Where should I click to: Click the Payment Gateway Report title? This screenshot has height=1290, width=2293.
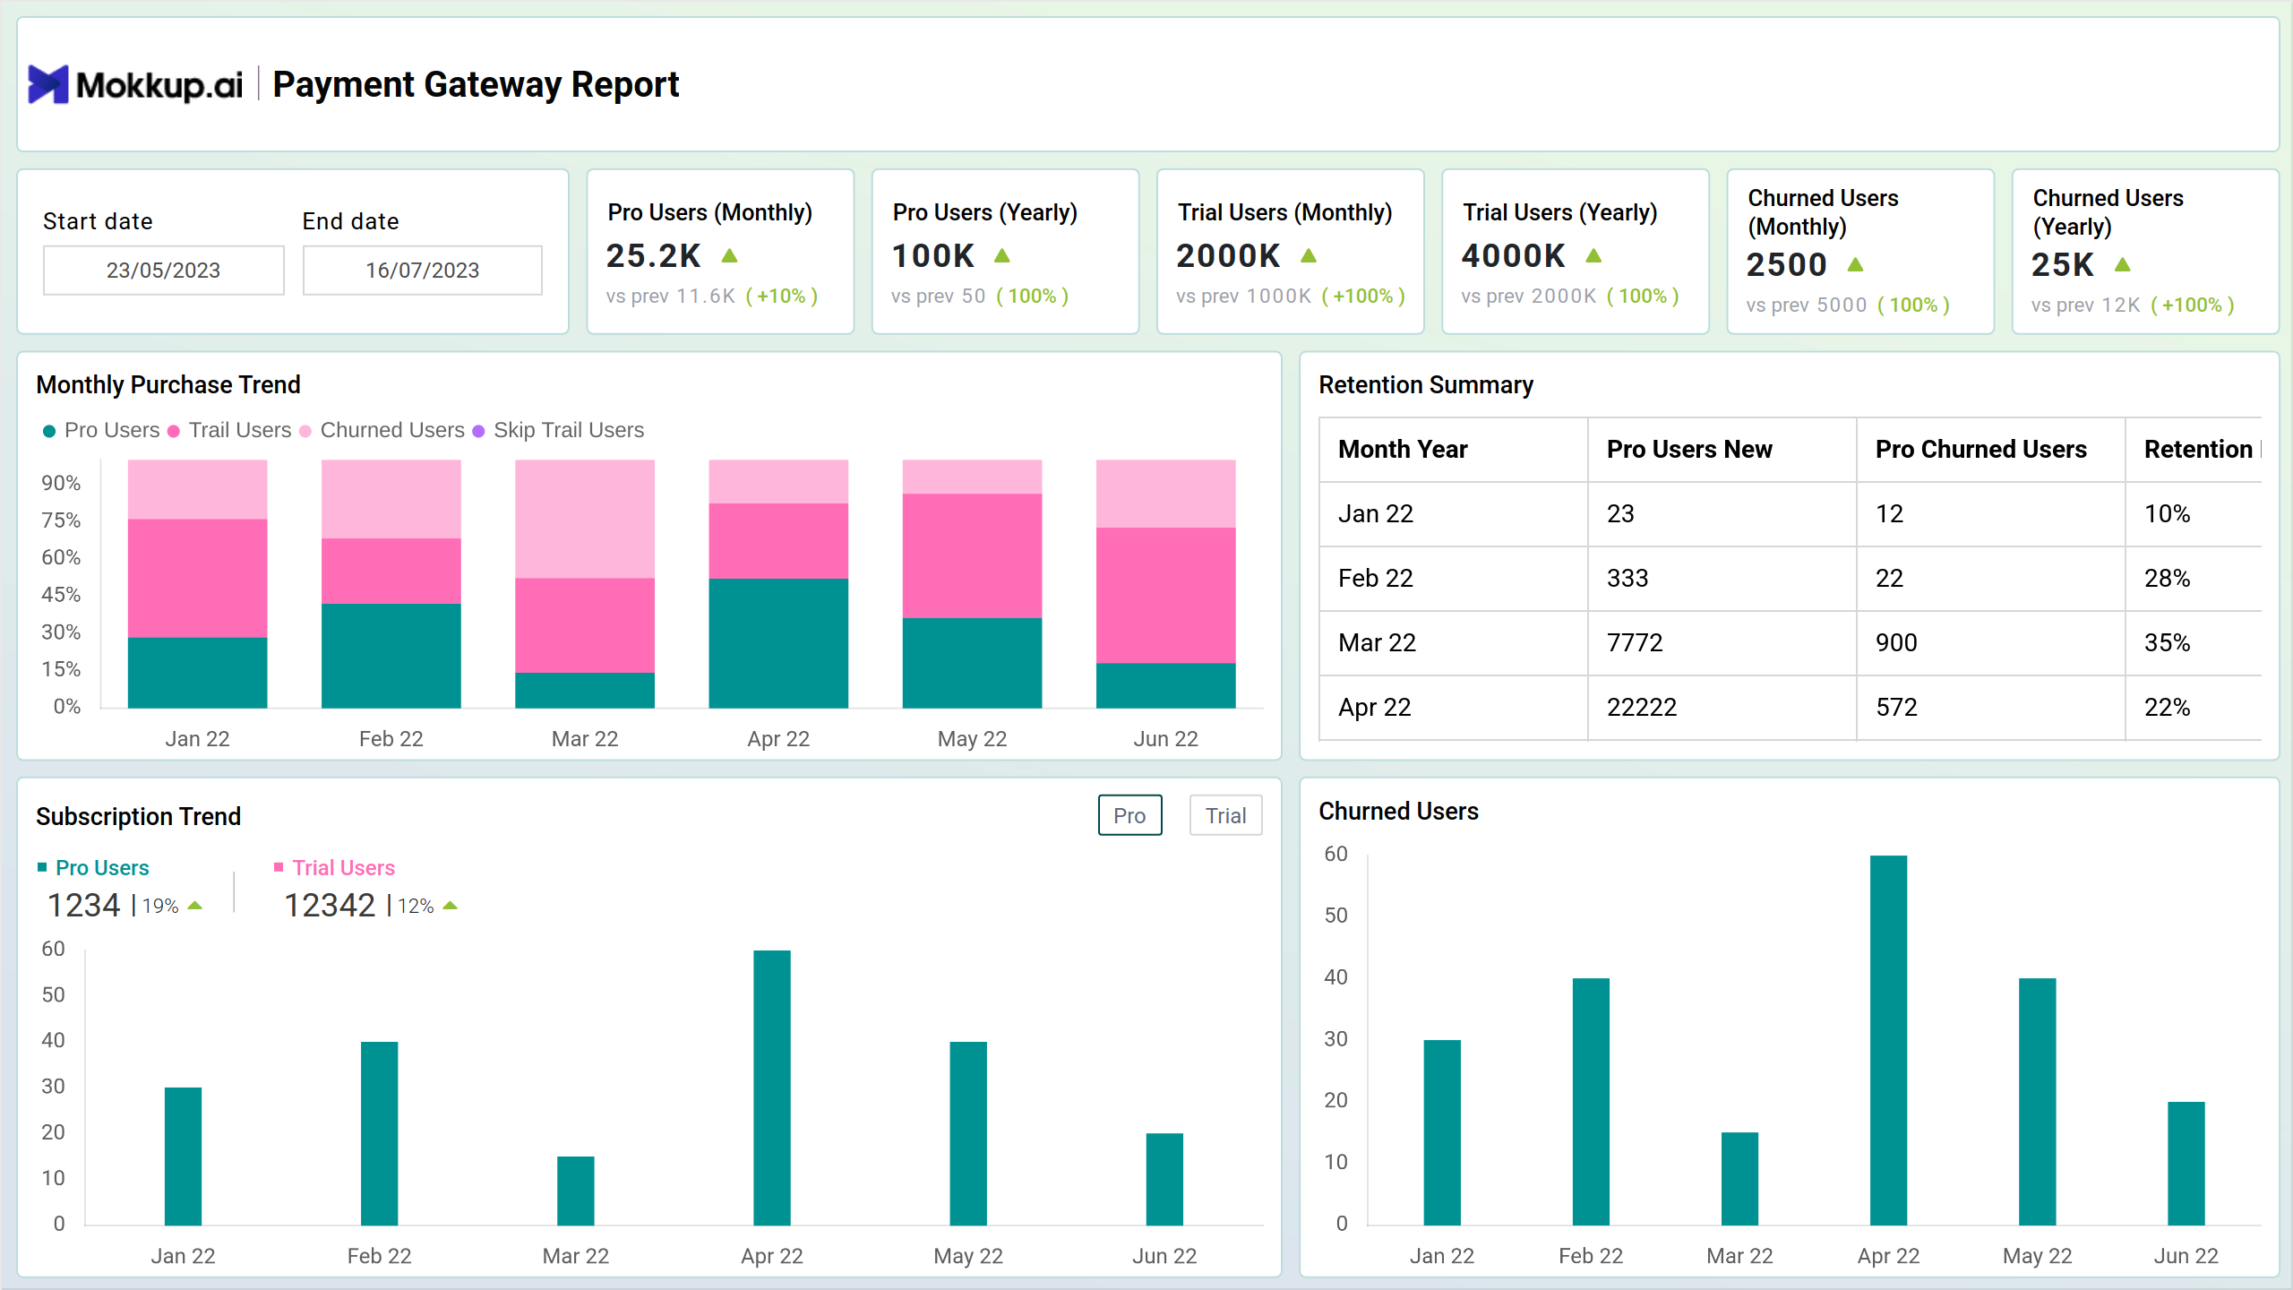click(476, 85)
